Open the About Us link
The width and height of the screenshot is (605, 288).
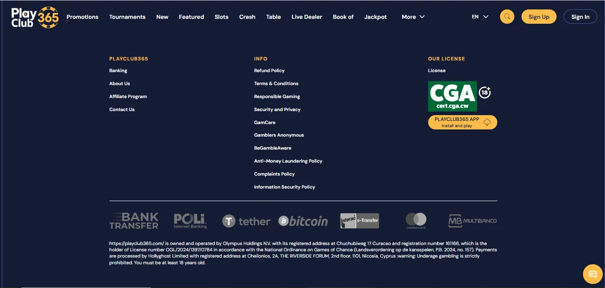[x=119, y=84]
